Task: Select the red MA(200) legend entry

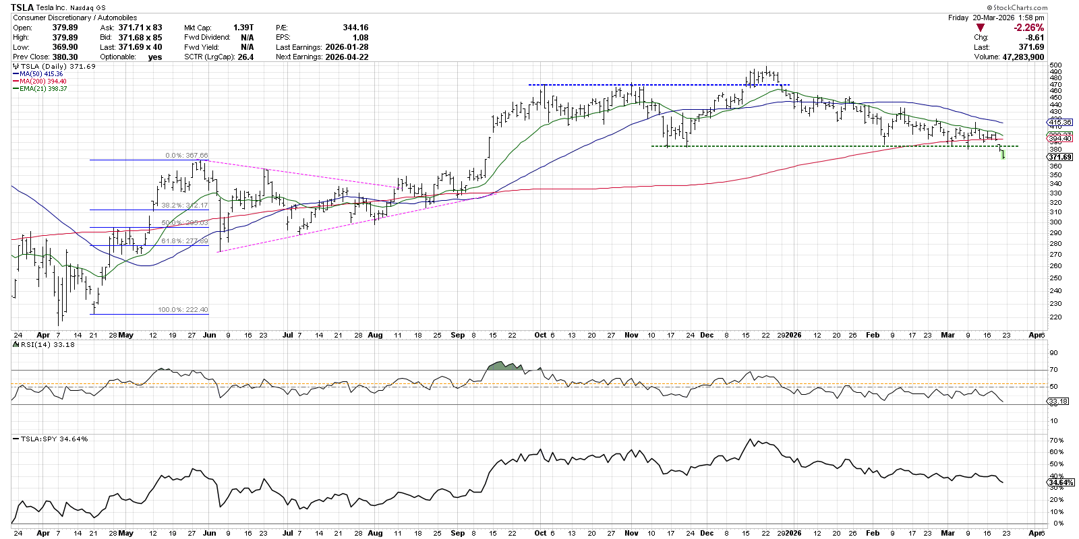Action: [x=42, y=82]
